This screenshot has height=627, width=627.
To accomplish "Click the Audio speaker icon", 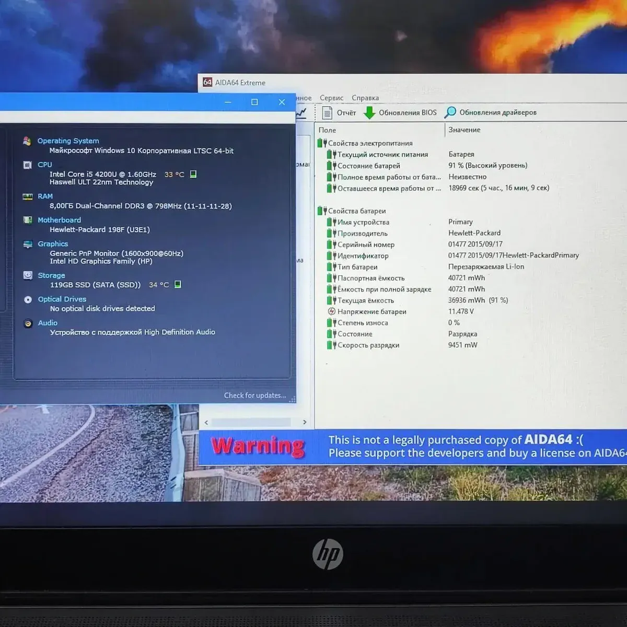I will 28,323.
